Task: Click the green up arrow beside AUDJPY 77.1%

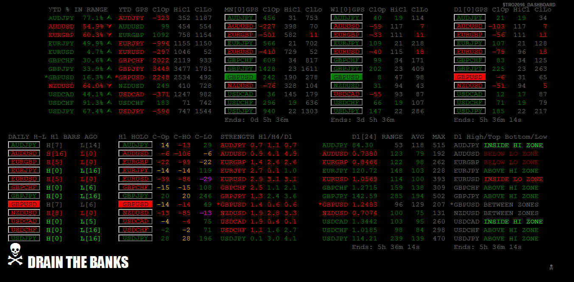Action: click(110, 18)
